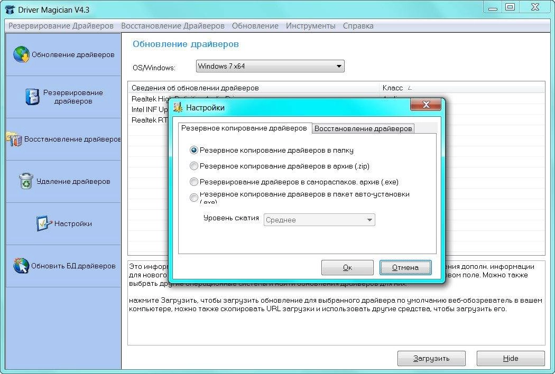
Task: Open the OS/Windows dropdown showing Windows 7 x64
Action: (270, 66)
